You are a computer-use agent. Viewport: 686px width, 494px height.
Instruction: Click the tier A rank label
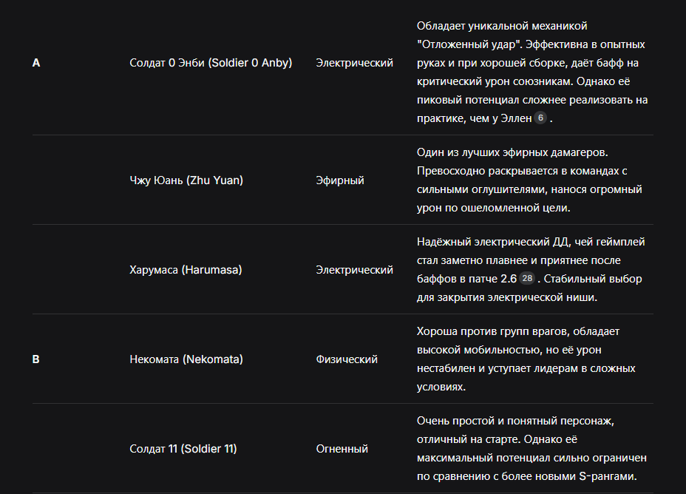[x=36, y=63]
